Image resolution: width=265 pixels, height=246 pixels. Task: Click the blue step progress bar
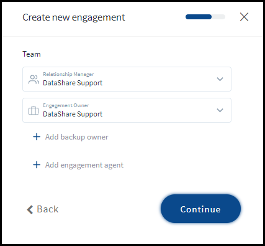(x=199, y=17)
